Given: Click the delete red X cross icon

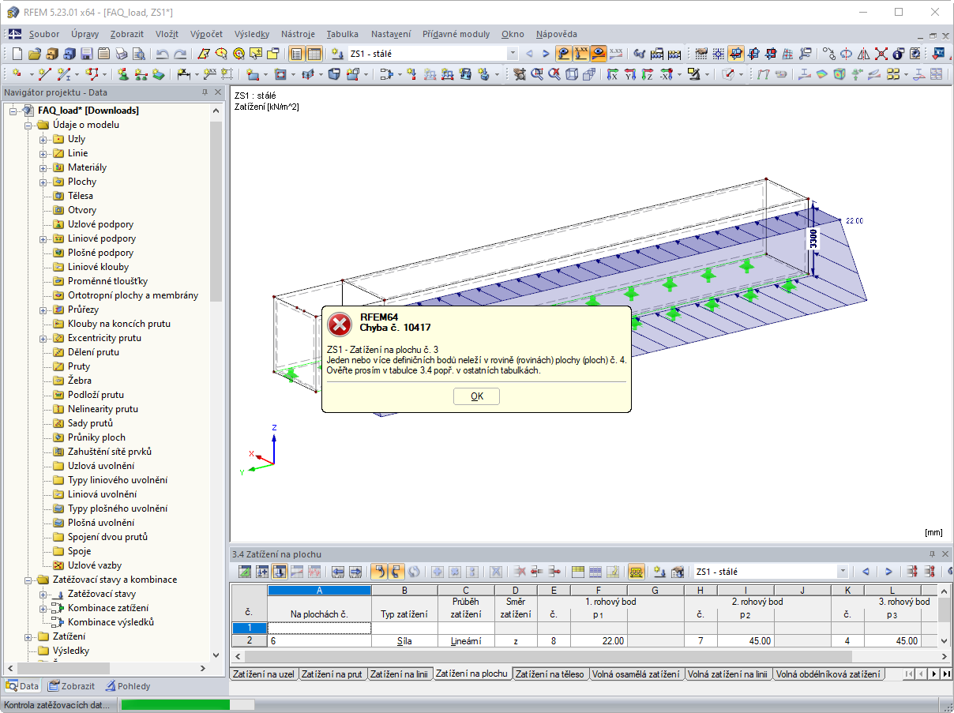Looking at the screenshot, I should (x=881, y=54).
